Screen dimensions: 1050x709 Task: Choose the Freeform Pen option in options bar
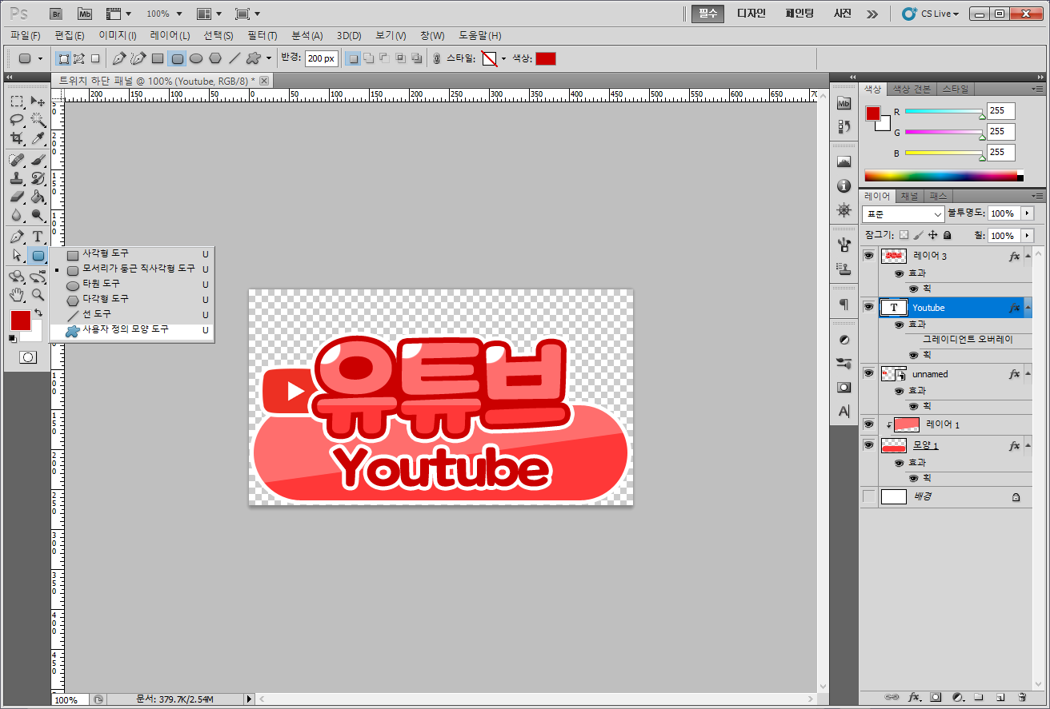coord(138,58)
